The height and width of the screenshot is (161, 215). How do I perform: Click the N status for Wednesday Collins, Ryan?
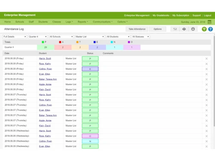pyautogui.click(x=90, y=141)
